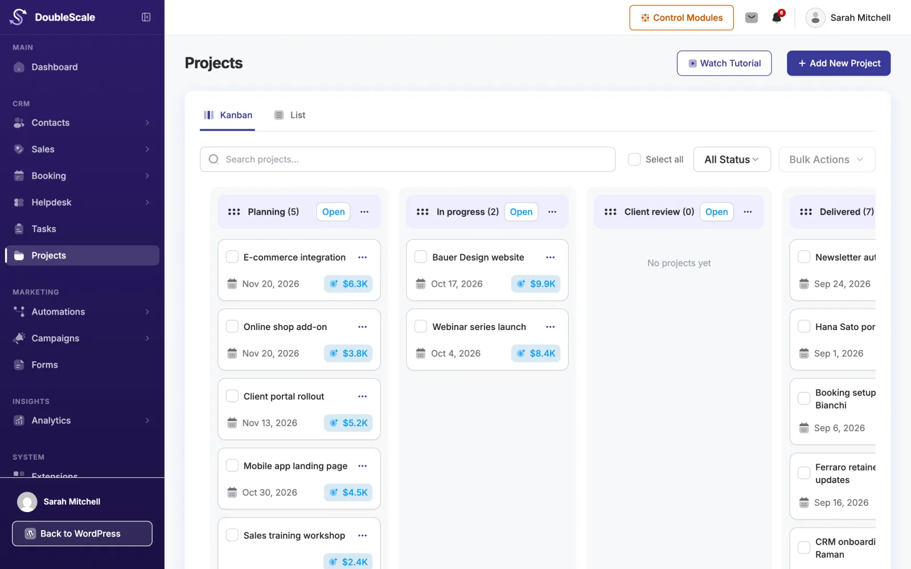
Task: Switch to the List view tab
Action: coord(290,115)
